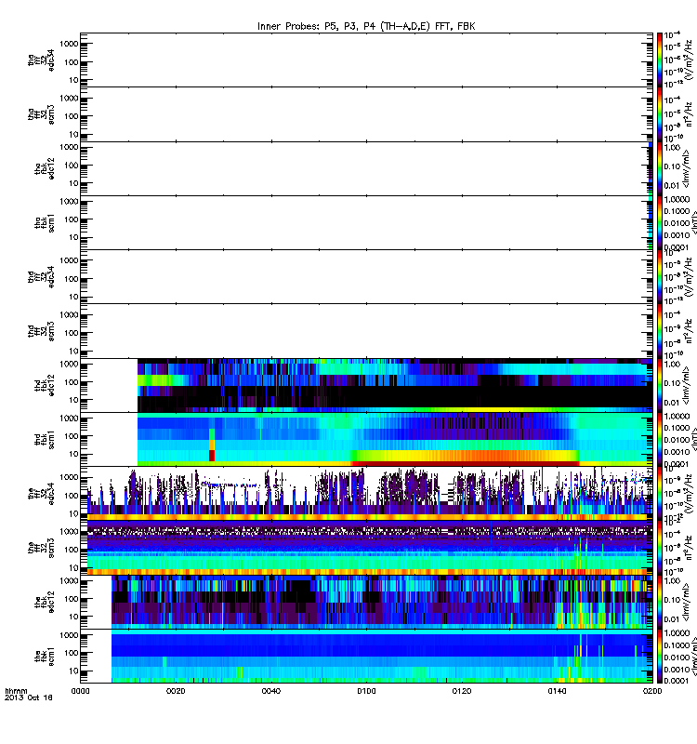Click inside the the fbk scm1 spectrogram
Viewport: 697px width, 744px height.
coord(382,657)
